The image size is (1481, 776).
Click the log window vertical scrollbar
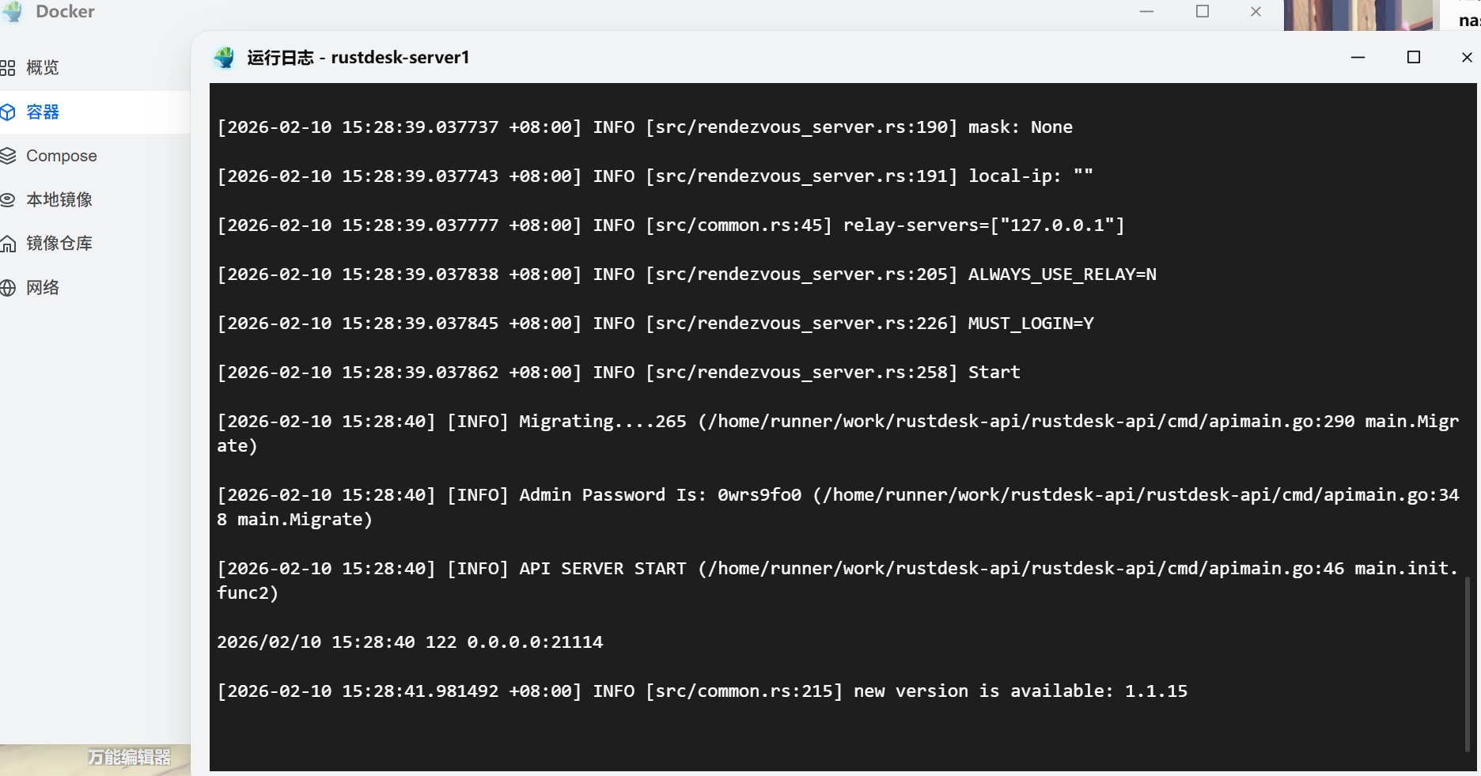click(x=1468, y=664)
